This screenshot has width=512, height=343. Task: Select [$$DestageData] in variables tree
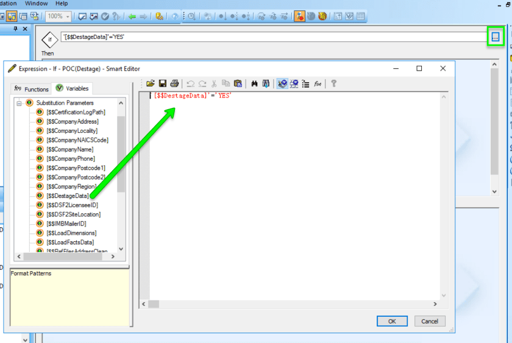67,196
